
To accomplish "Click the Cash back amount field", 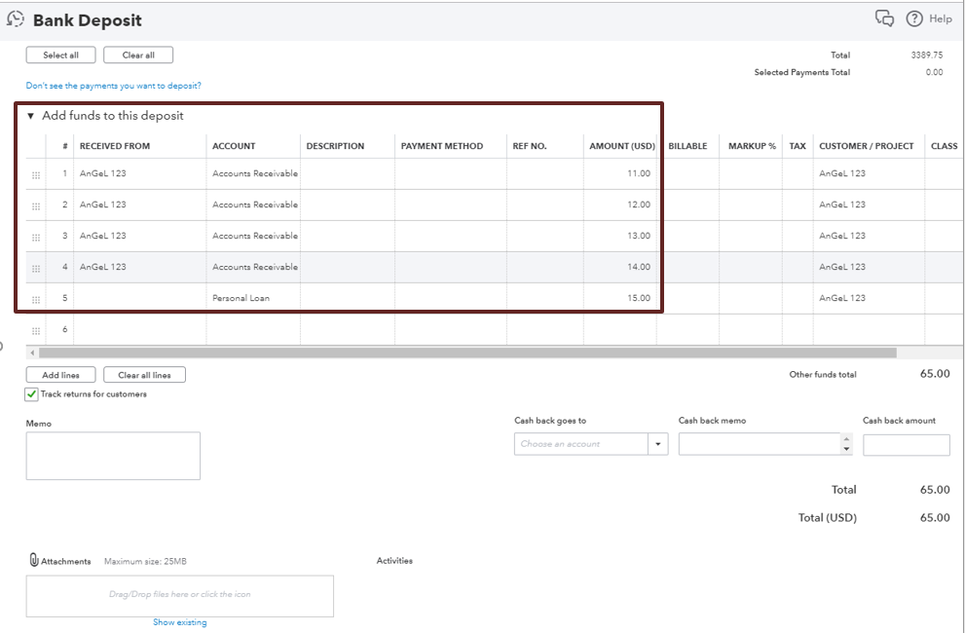I will click(906, 445).
